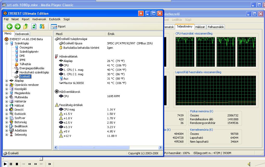Image resolution: width=265 pixels, height=167 pixels.
Task: Switch to Hálózat tab in Feladatkezelő
Action: click(200, 27)
